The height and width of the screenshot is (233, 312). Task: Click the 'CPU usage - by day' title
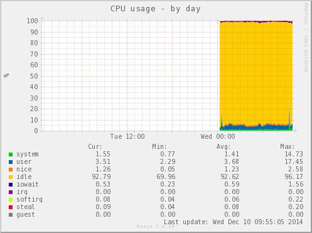(156, 9)
